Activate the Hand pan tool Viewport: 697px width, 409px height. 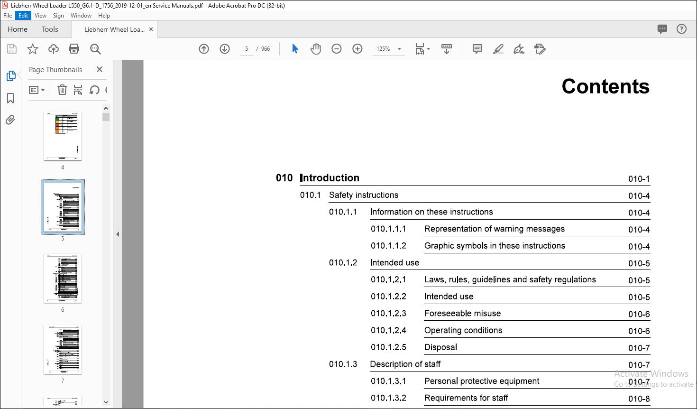pos(316,49)
